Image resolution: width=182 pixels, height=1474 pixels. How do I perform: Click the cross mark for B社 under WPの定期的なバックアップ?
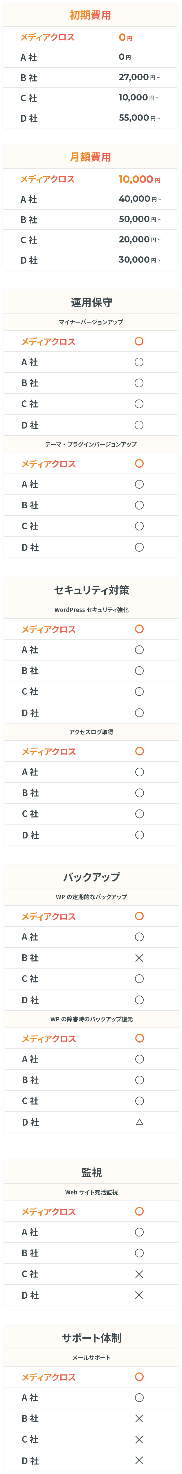[x=139, y=958]
